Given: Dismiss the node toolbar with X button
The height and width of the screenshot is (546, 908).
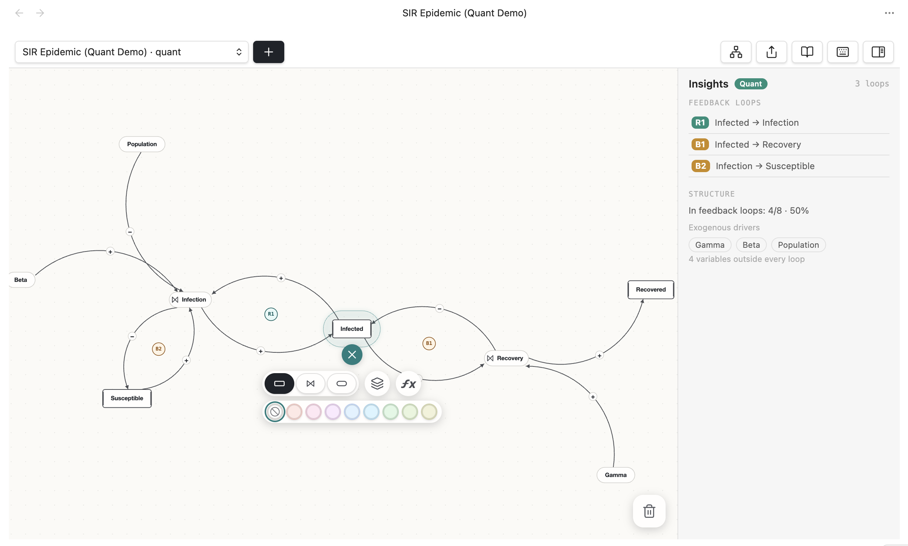Looking at the screenshot, I should coord(352,355).
